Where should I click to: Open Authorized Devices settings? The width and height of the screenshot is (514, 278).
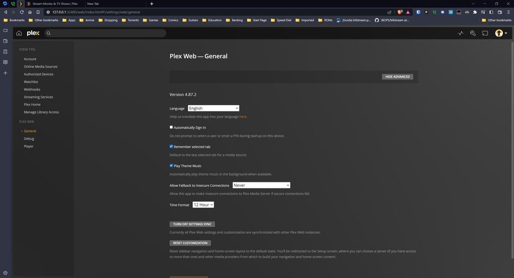[x=39, y=74]
